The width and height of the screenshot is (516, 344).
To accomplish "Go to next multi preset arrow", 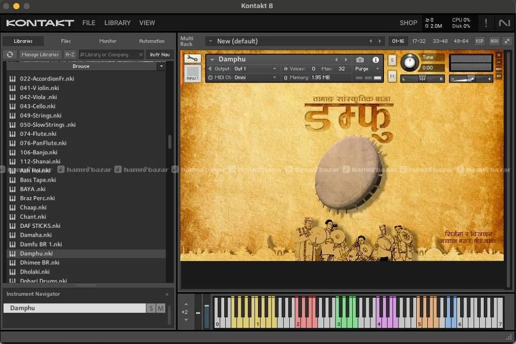I will click(380, 41).
